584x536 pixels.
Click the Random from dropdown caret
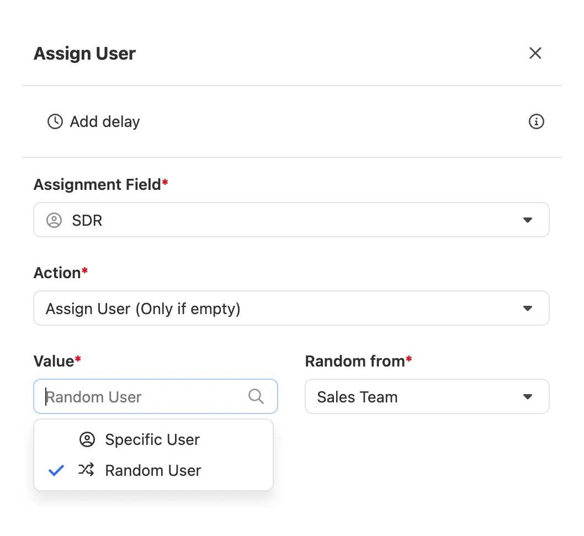click(x=527, y=397)
